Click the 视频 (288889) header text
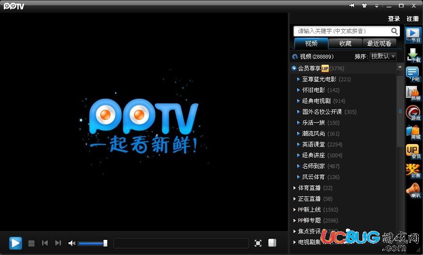This screenshot has height=255, width=423. pyautogui.click(x=317, y=57)
